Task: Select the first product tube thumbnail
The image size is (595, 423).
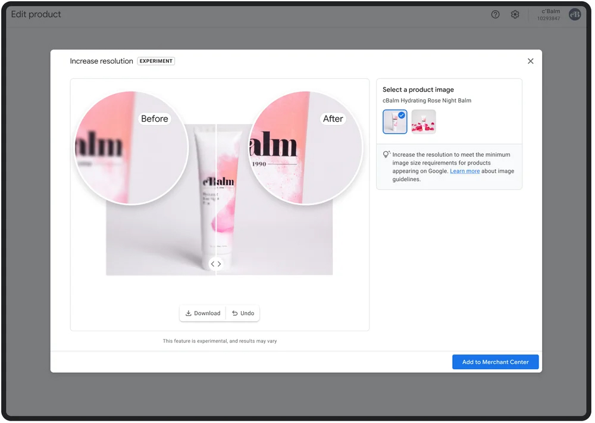Action: pos(394,122)
